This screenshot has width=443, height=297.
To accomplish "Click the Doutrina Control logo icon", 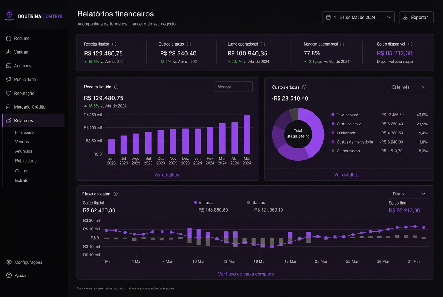I will coord(9,16).
